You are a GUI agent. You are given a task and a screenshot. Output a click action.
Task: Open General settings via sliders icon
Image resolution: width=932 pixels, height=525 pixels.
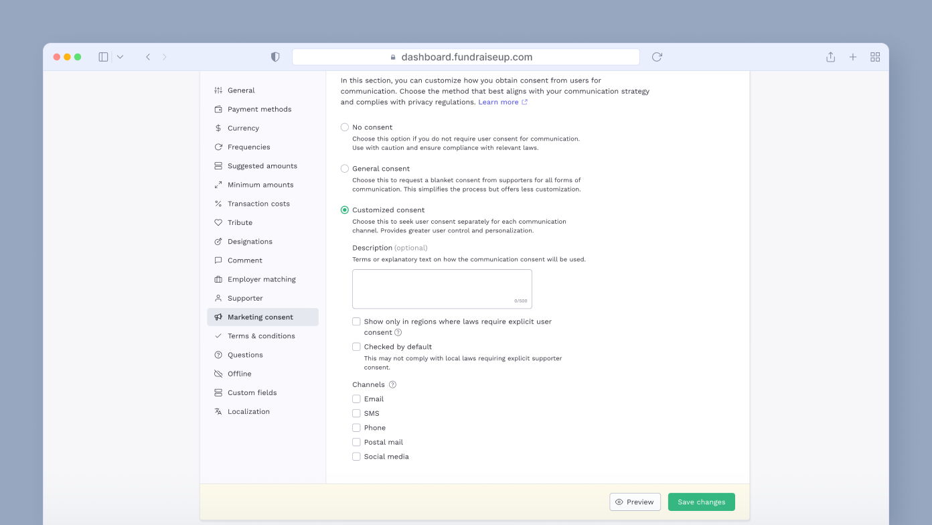217,90
